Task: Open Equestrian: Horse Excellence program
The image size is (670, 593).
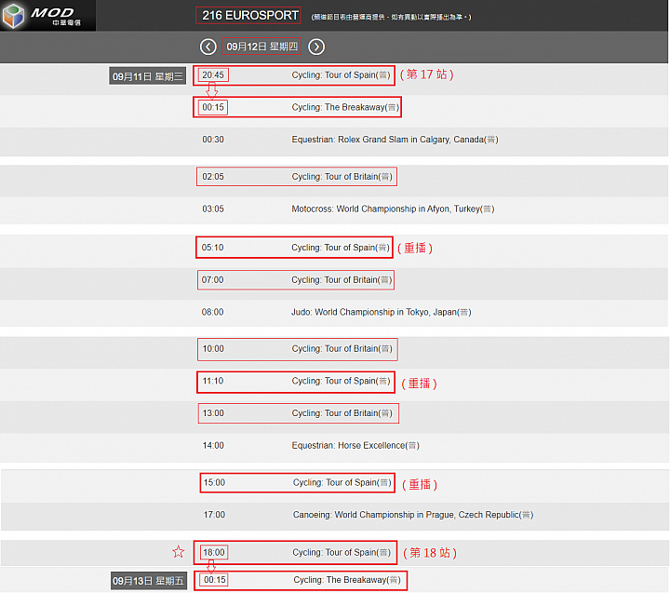Action: [355, 446]
